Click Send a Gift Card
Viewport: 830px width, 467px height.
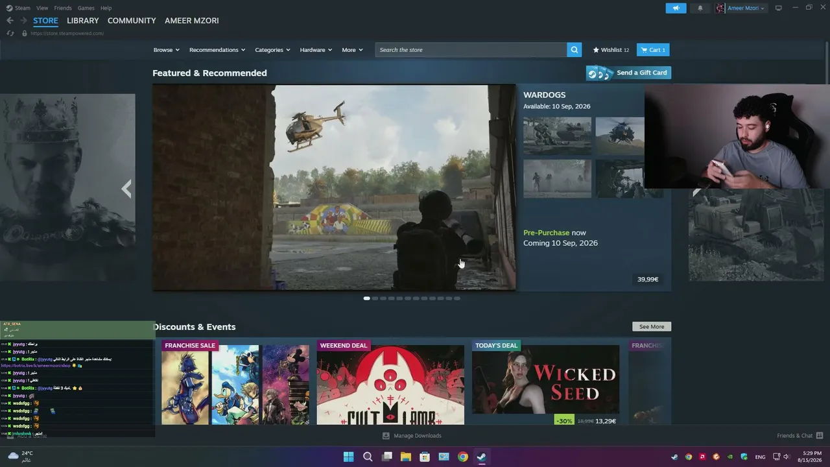click(628, 73)
